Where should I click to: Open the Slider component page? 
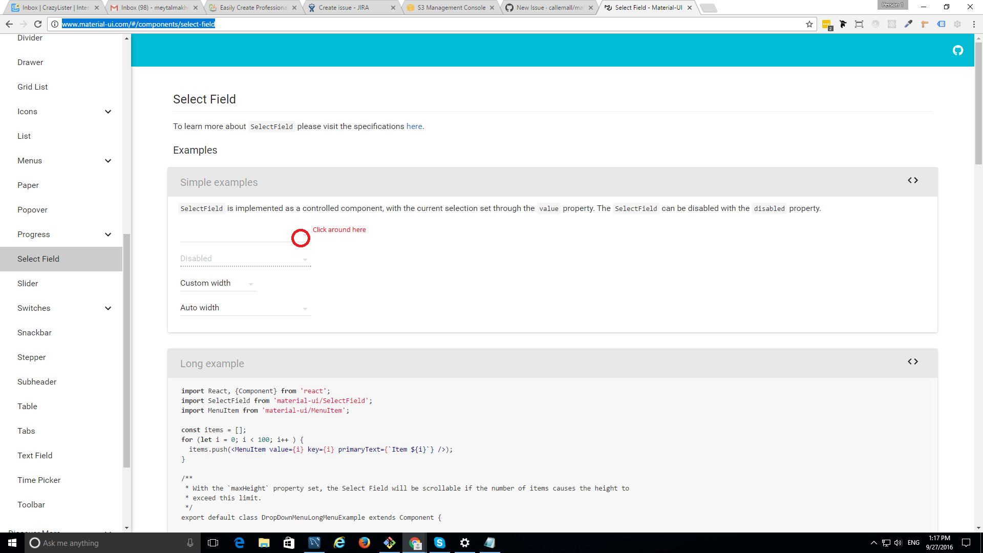point(28,283)
